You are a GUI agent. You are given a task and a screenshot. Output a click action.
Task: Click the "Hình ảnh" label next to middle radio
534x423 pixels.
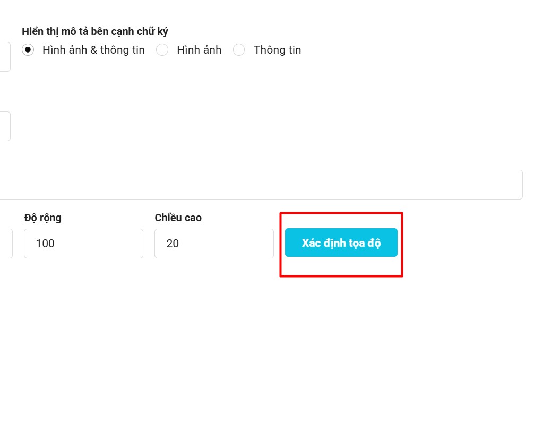[x=199, y=50]
